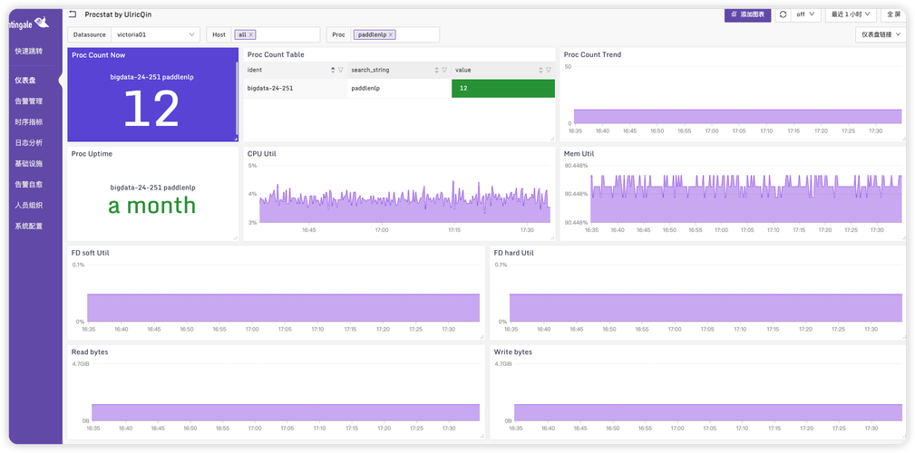Sort the ident column in Proc Count Table
The width and height of the screenshot is (915, 453).
333,70
